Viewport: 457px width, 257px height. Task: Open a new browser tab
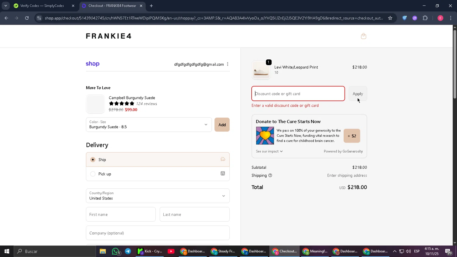(x=151, y=6)
